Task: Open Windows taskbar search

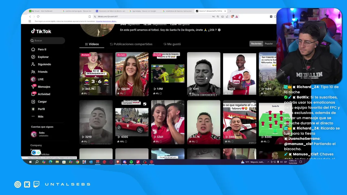Action: point(37,162)
